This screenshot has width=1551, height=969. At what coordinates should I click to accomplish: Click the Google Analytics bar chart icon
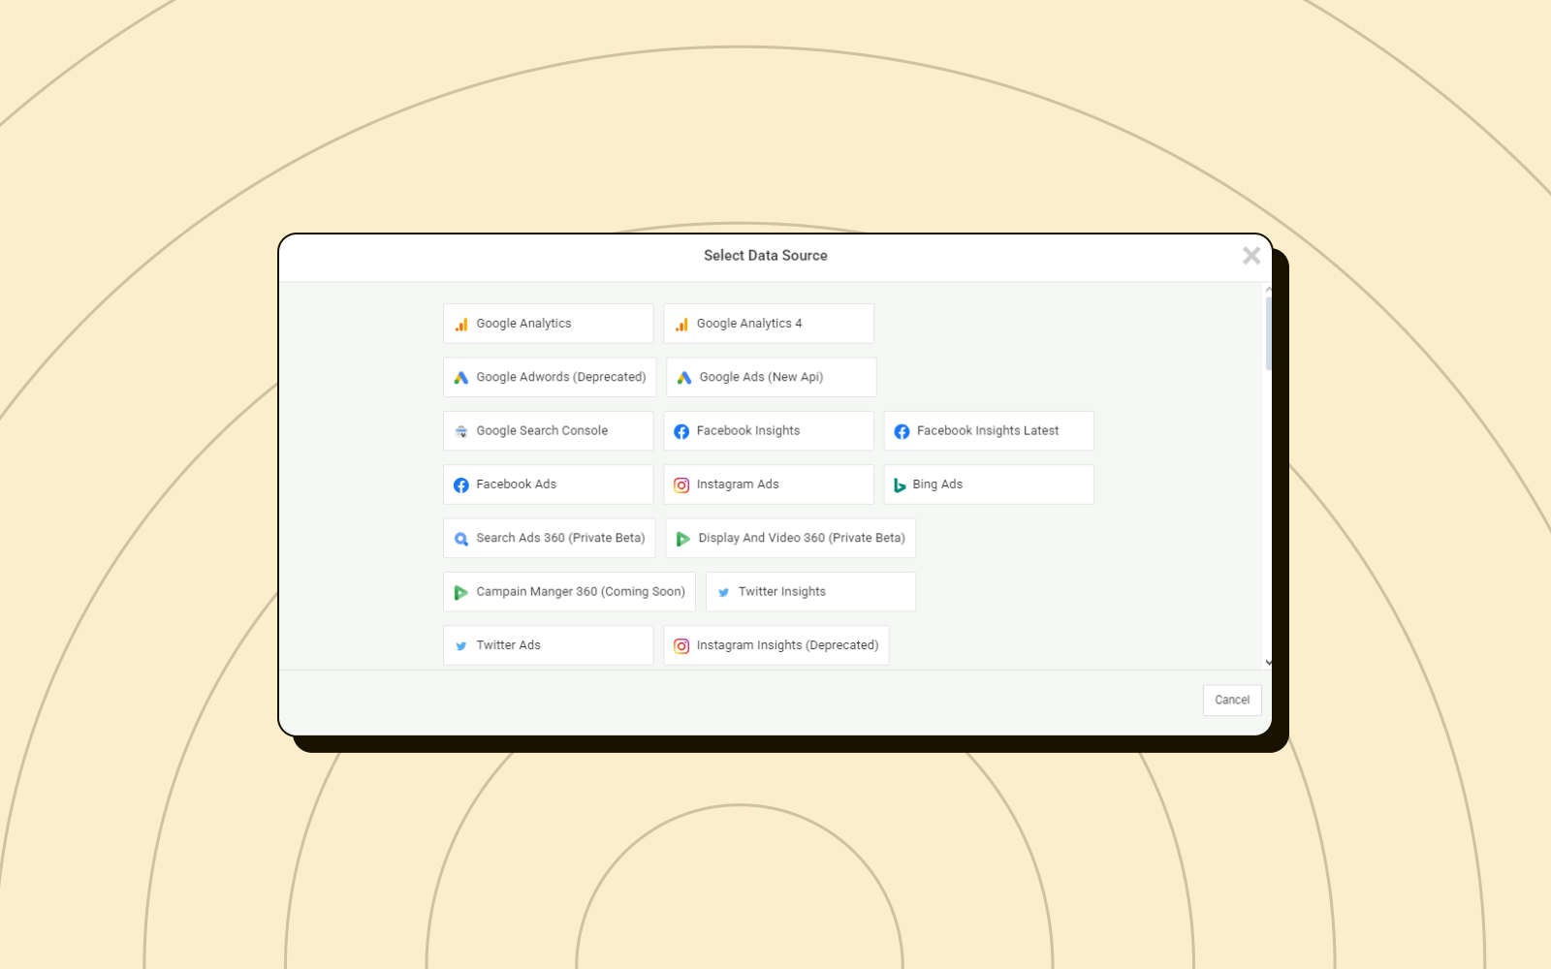coord(461,325)
